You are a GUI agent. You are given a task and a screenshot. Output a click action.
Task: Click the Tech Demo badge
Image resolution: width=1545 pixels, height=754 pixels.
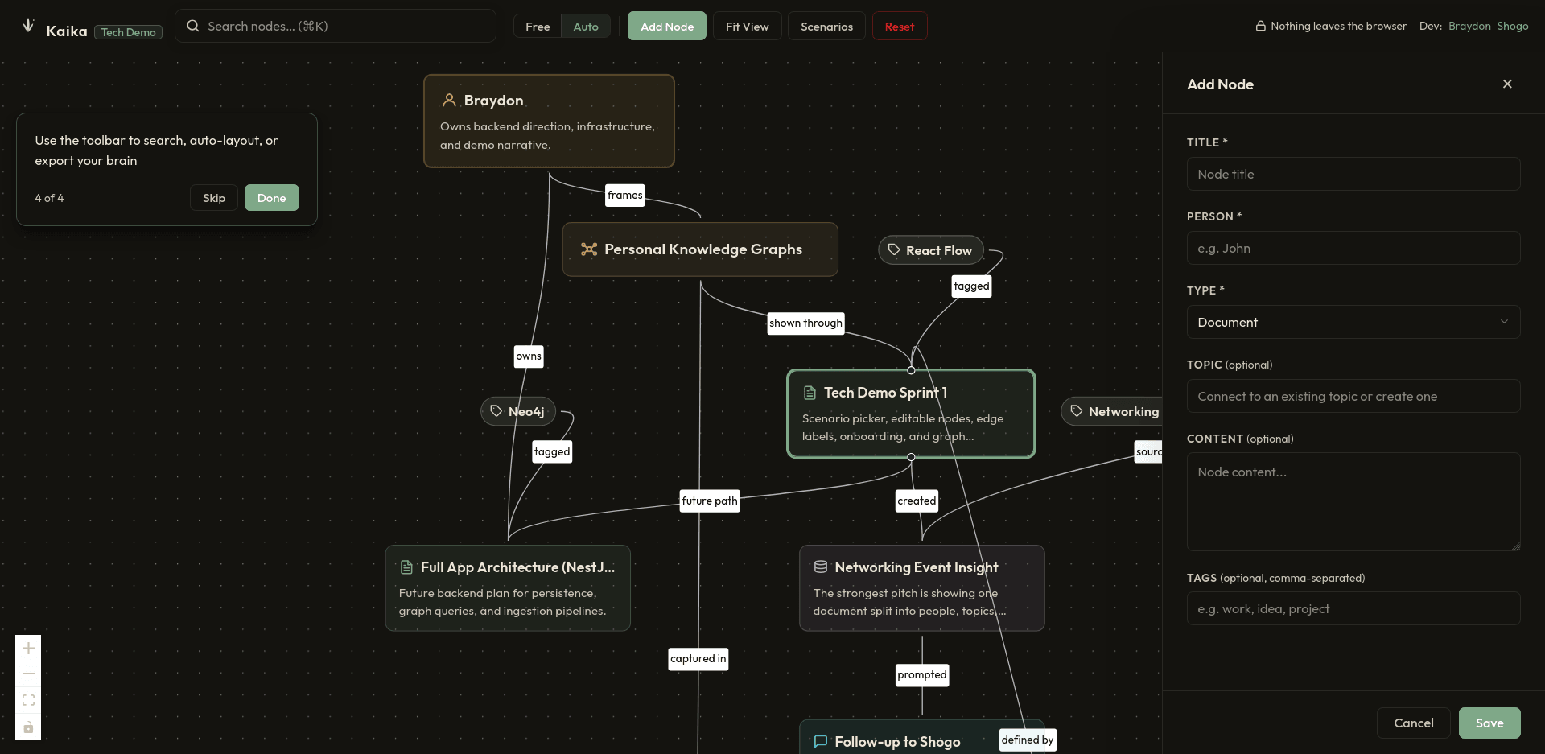(129, 32)
